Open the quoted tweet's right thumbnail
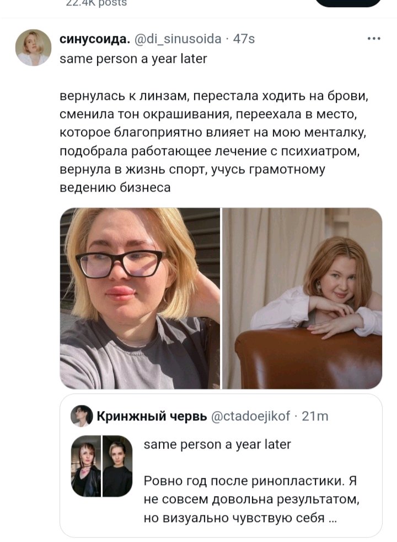The height and width of the screenshot is (542, 397). pyautogui.click(x=117, y=466)
